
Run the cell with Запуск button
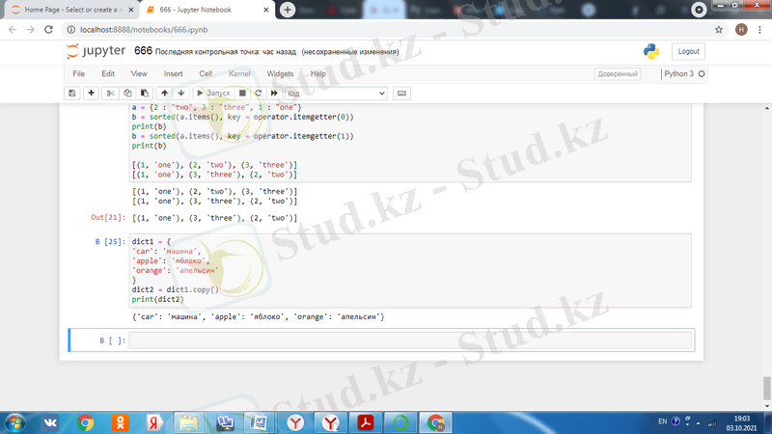pyautogui.click(x=213, y=93)
